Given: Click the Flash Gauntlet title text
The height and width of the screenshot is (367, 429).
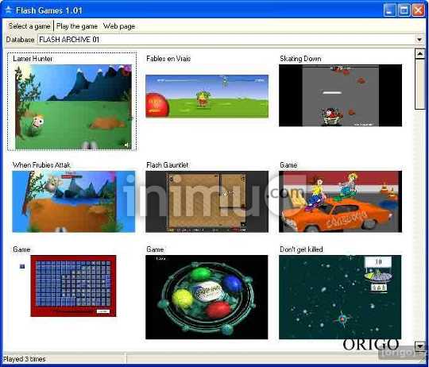Looking at the screenshot, I should tap(167, 165).
